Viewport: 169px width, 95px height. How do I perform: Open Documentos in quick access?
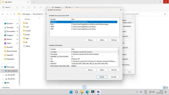[11, 31]
